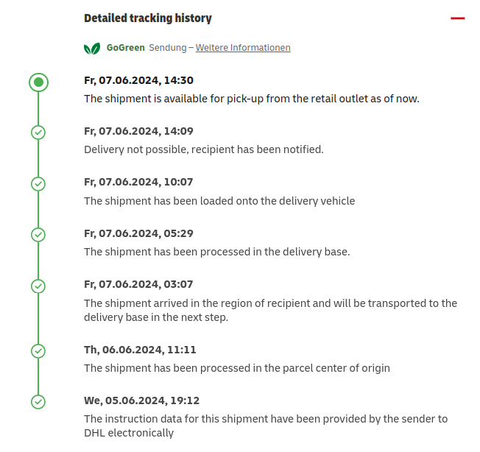
Task: Click the checkmark icon for 05:29 event
Action: (38, 235)
